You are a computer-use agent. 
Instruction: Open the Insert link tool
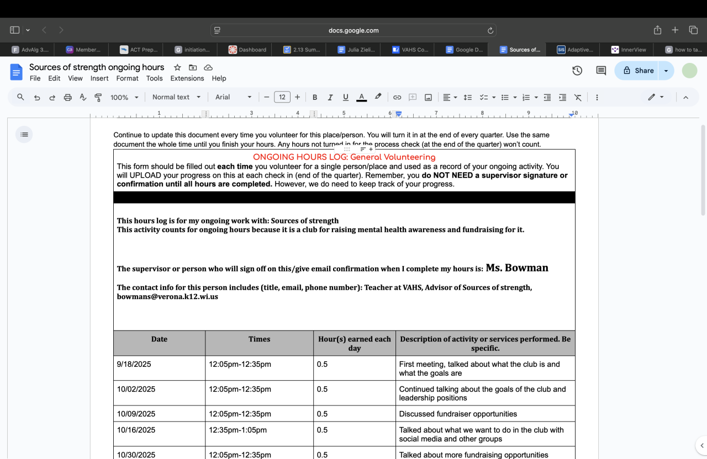pyautogui.click(x=397, y=97)
